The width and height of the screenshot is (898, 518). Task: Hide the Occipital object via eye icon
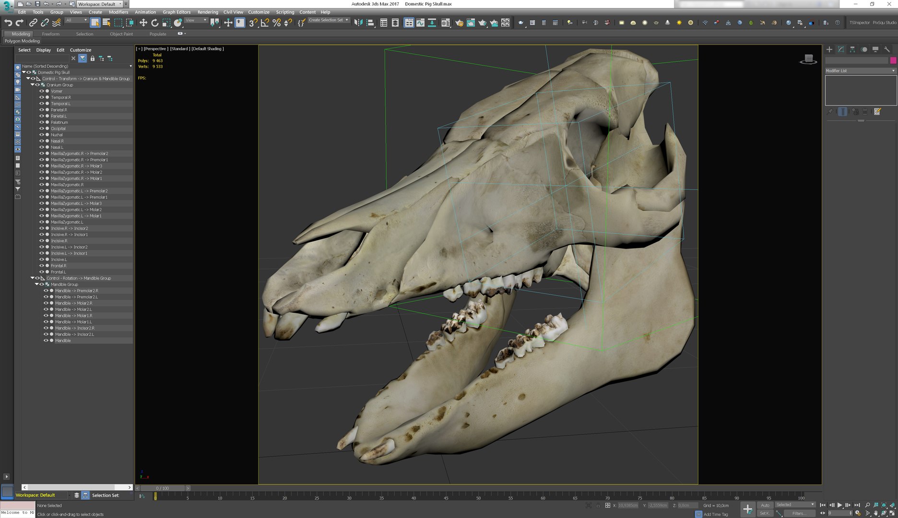coord(42,129)
